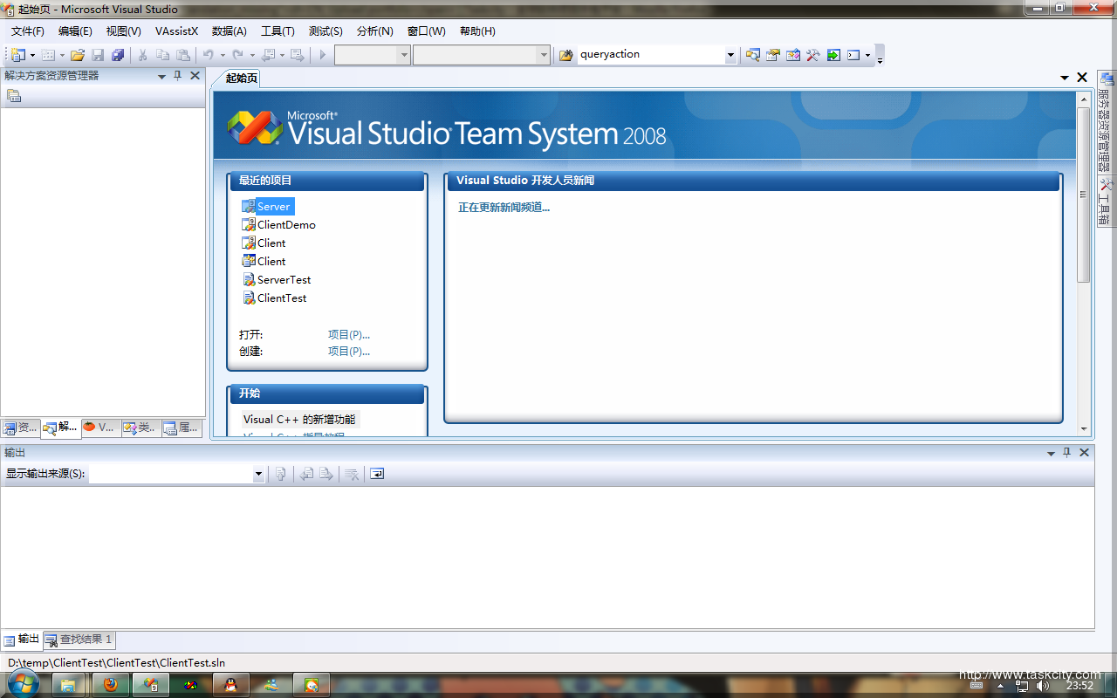Viewport: 1117px width, 698px height.
Task: Click 项目(P)... link beside 打开
Action: [x=349, y=335]
